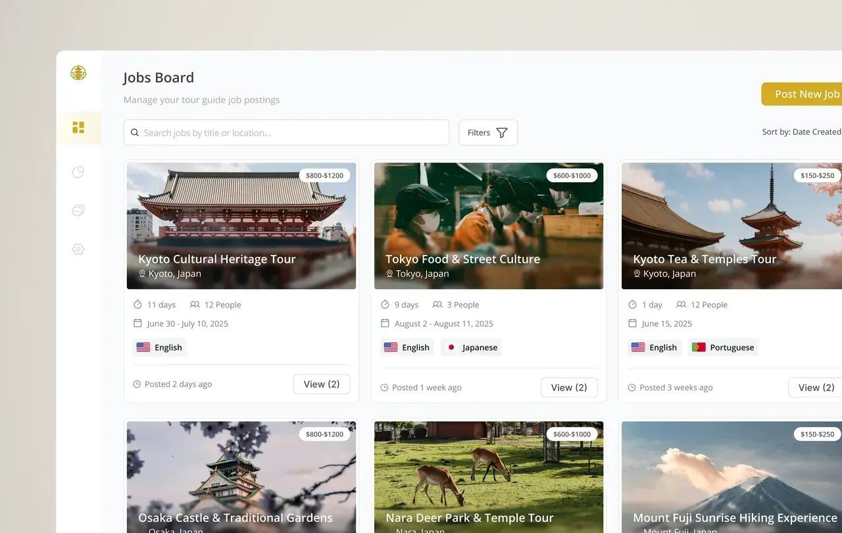Click the timer icon beside 1 day

click(632, 304)
